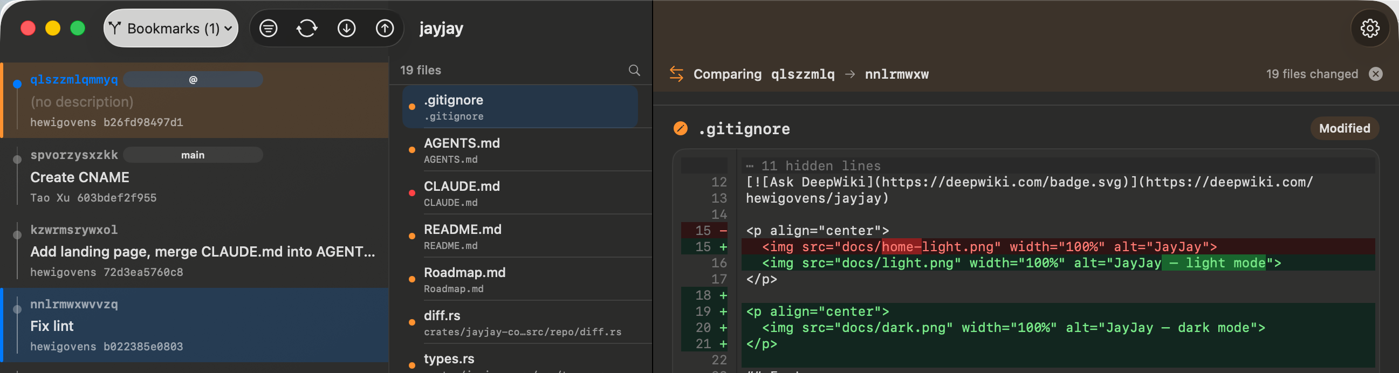Click the main bookmark badge
Viewport: 1399px width, 373px height.
click(x=193, y=155)
